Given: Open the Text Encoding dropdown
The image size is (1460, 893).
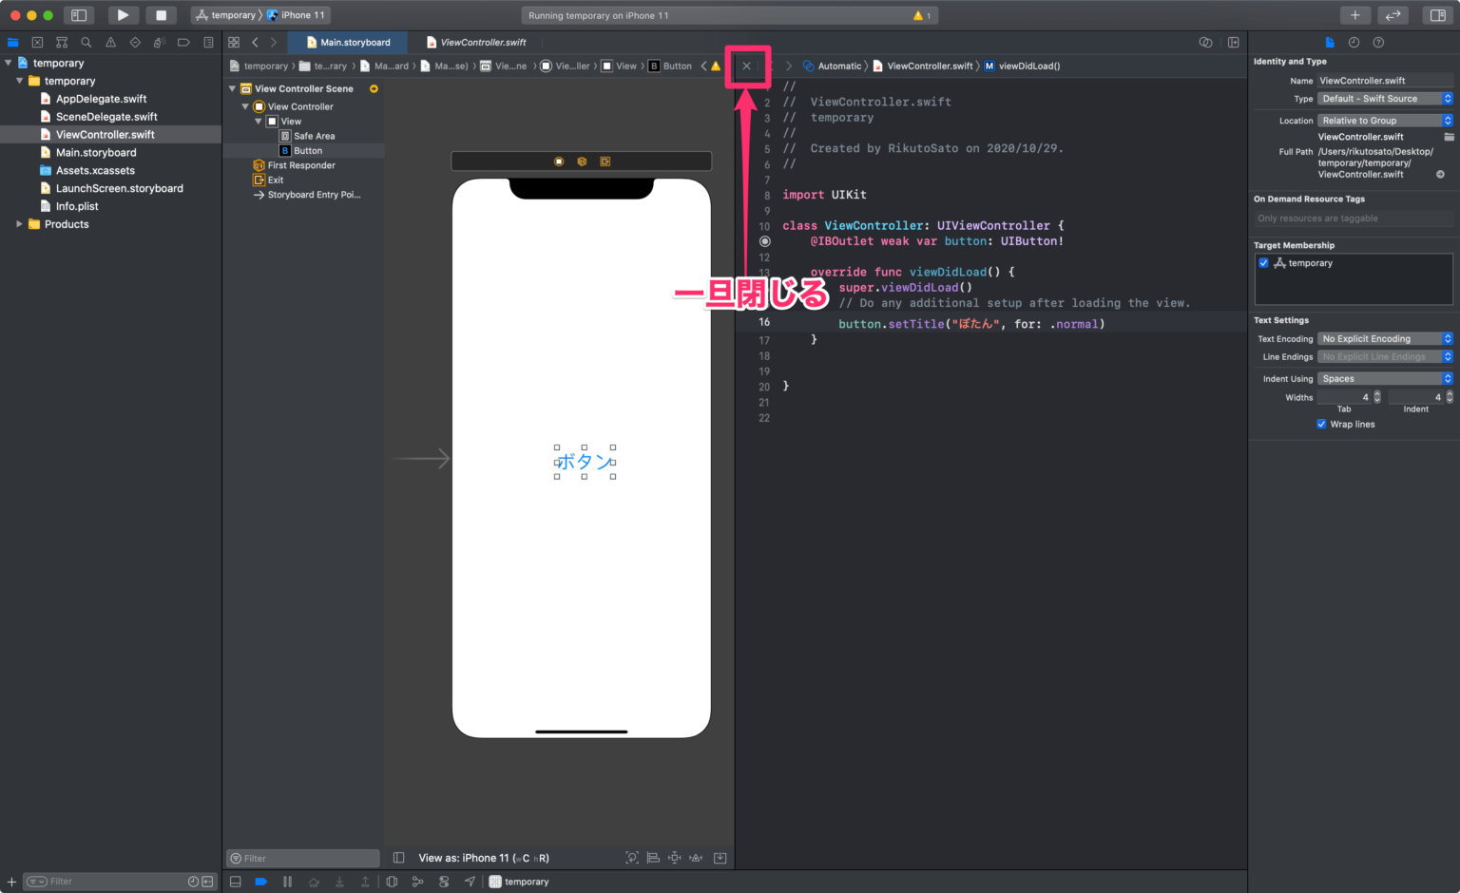Looking at the screenshot, I should click(x=1385, y=338).
